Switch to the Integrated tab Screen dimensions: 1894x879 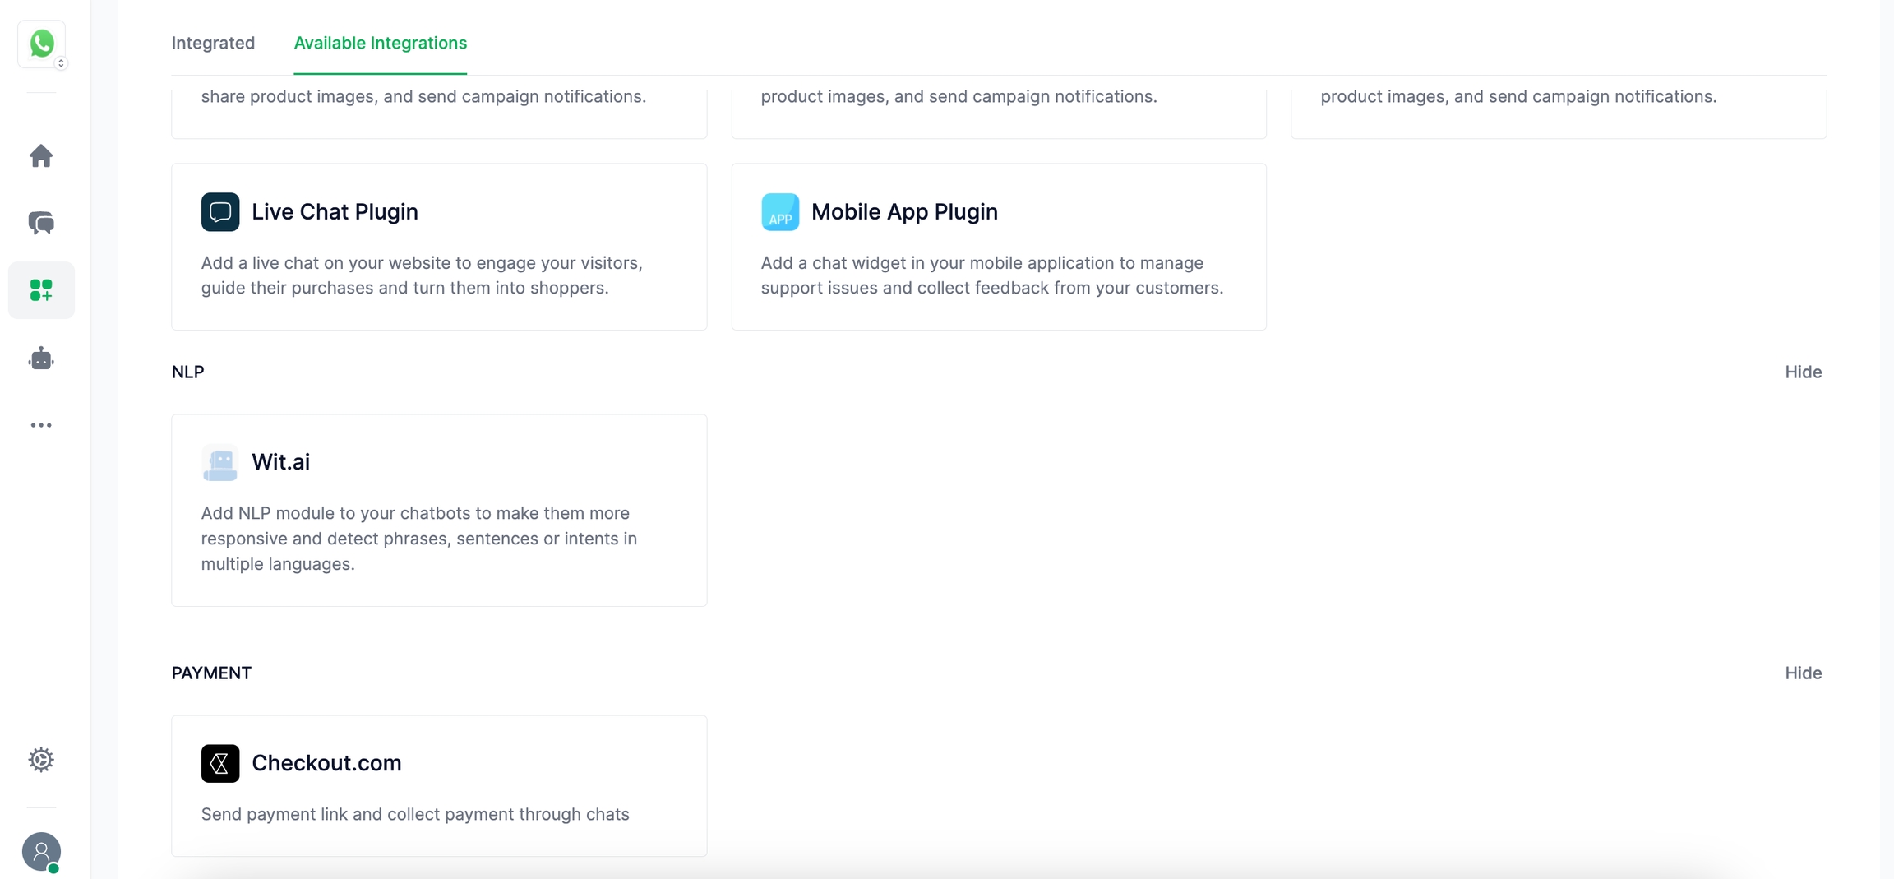213,43
